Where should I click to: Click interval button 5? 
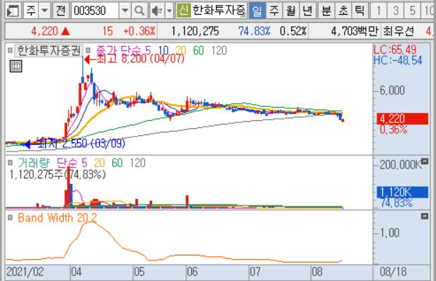click(x=413, y=11)
